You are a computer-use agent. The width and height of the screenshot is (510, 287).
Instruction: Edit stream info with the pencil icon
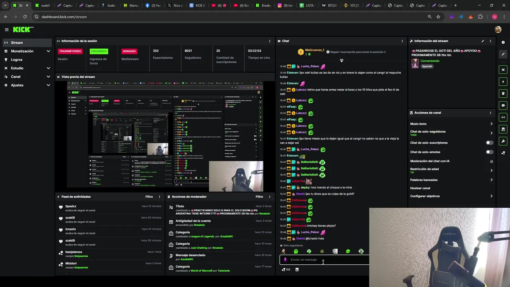coord(483,41)
